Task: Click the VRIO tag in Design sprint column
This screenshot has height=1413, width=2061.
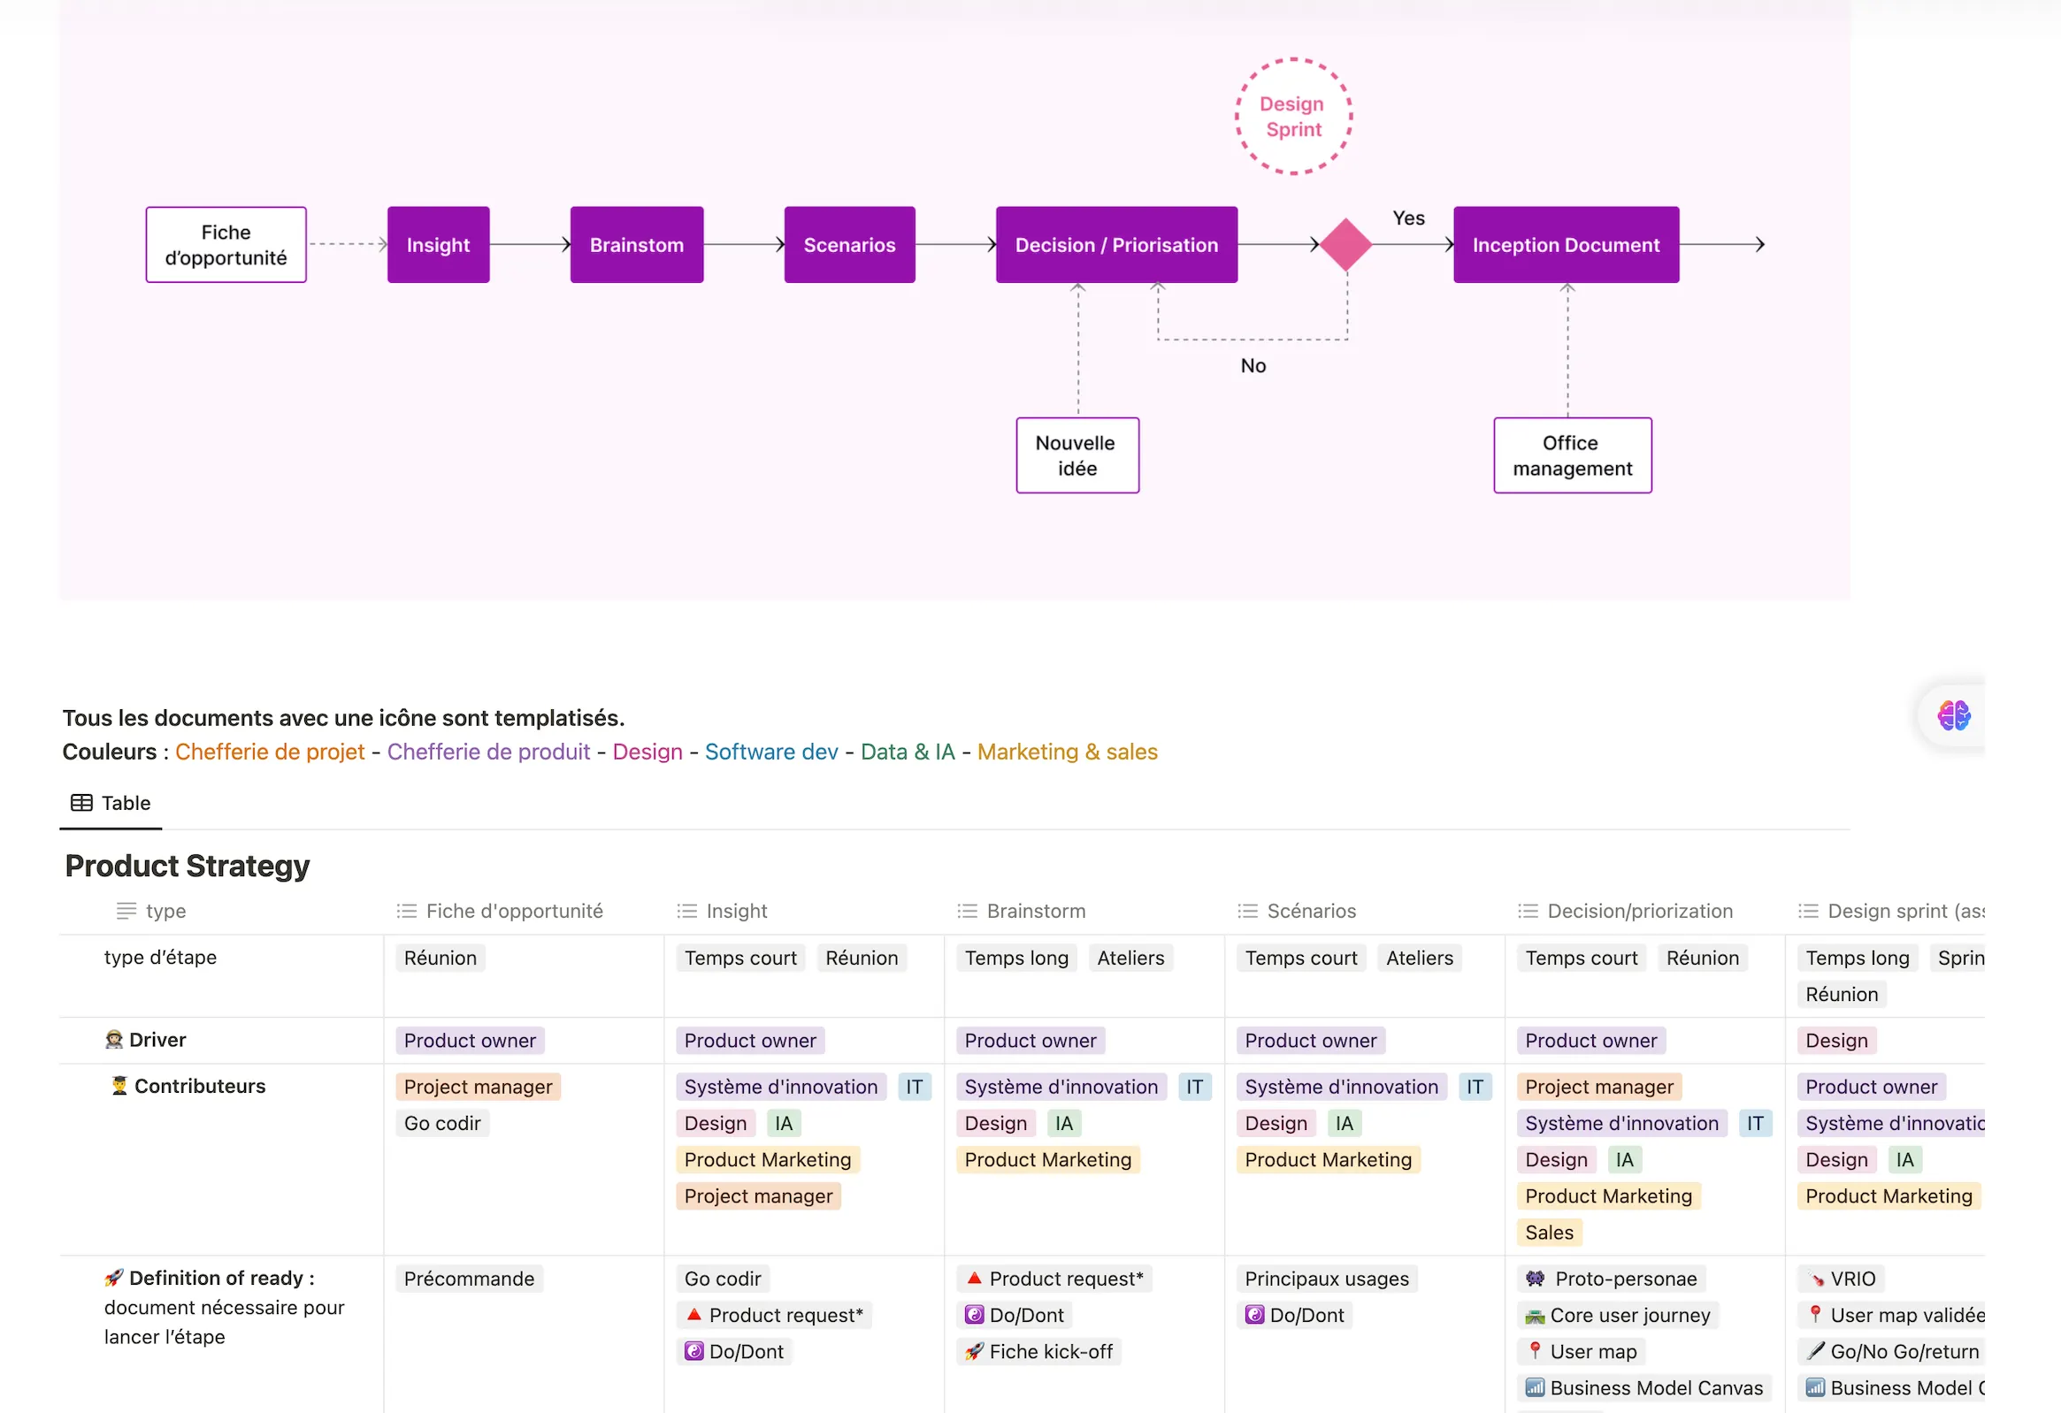Action: coord(1841,1279)
